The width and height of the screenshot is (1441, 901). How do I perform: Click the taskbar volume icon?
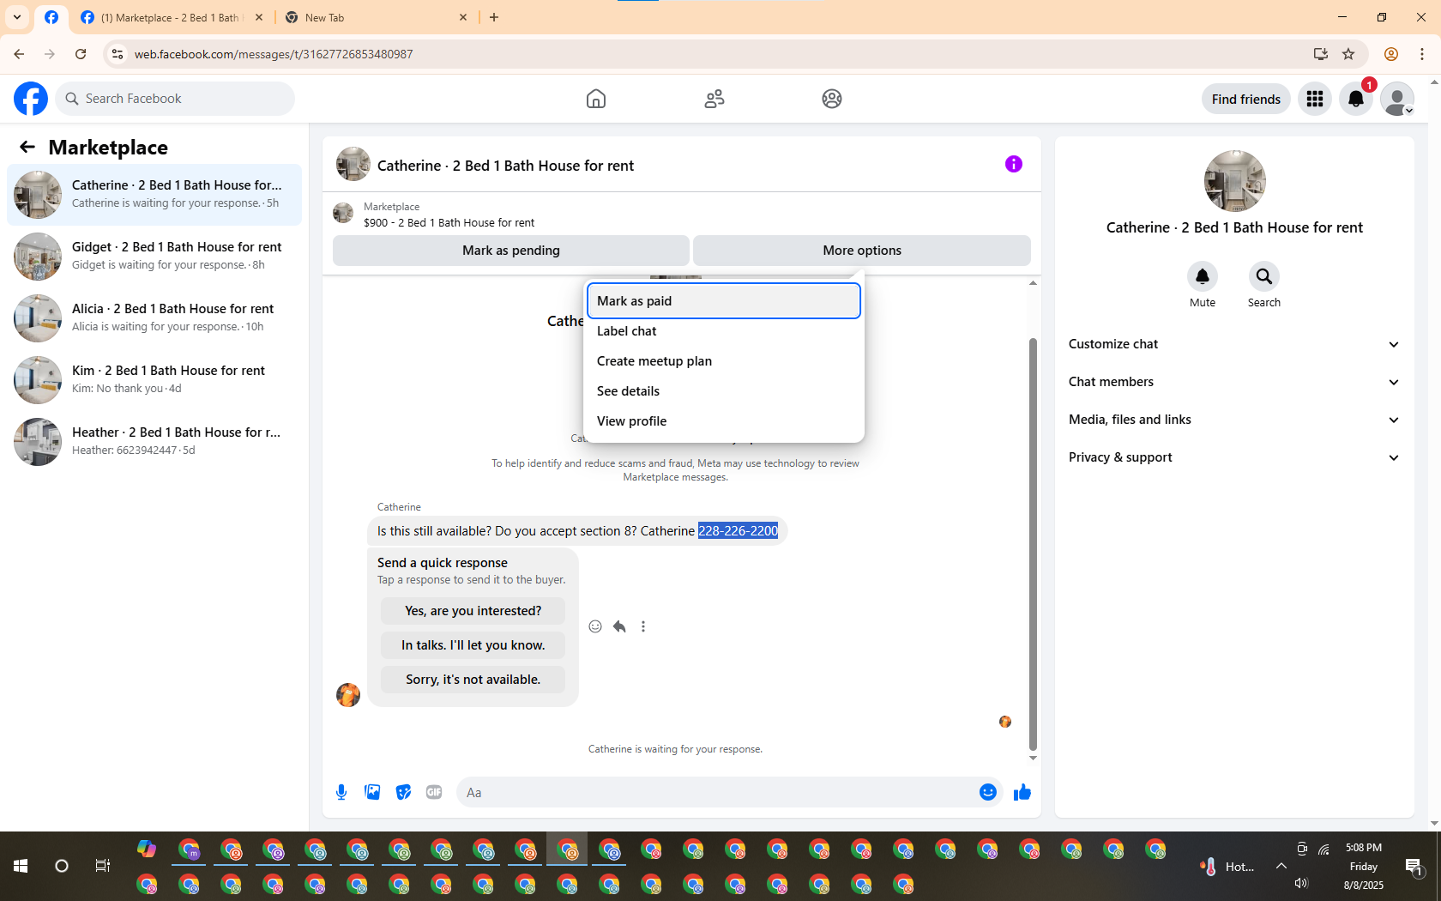tap(1301, 883)
